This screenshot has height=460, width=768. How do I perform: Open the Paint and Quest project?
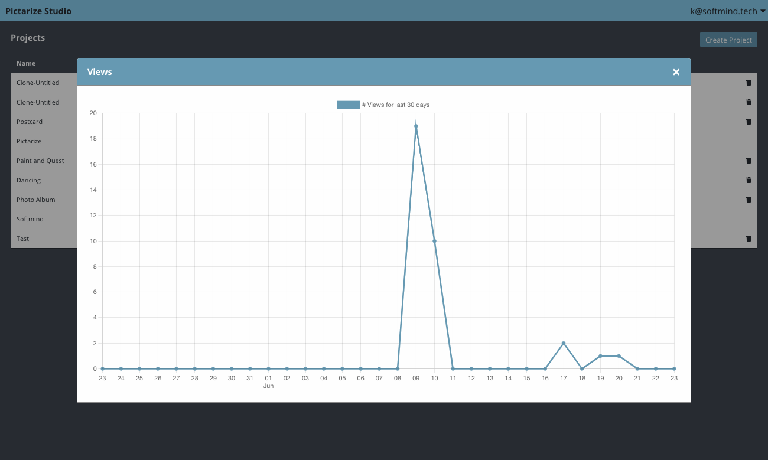click(40, 161)
